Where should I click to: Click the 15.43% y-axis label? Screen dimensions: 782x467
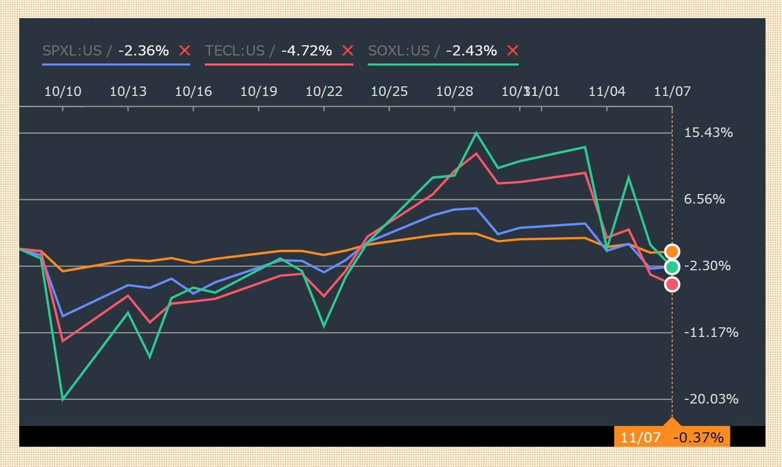(708, 133)
